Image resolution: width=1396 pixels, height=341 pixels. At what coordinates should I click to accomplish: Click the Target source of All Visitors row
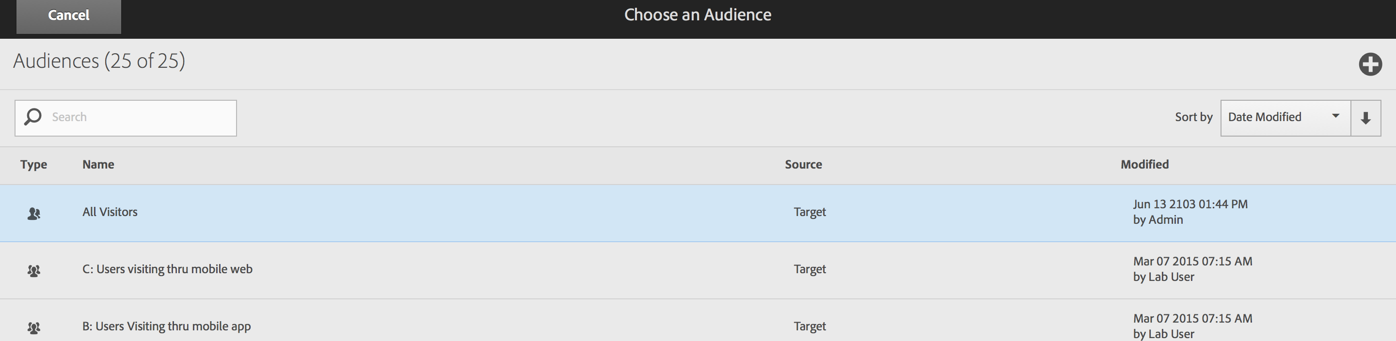pyautogui.click(x=809, y=212)
